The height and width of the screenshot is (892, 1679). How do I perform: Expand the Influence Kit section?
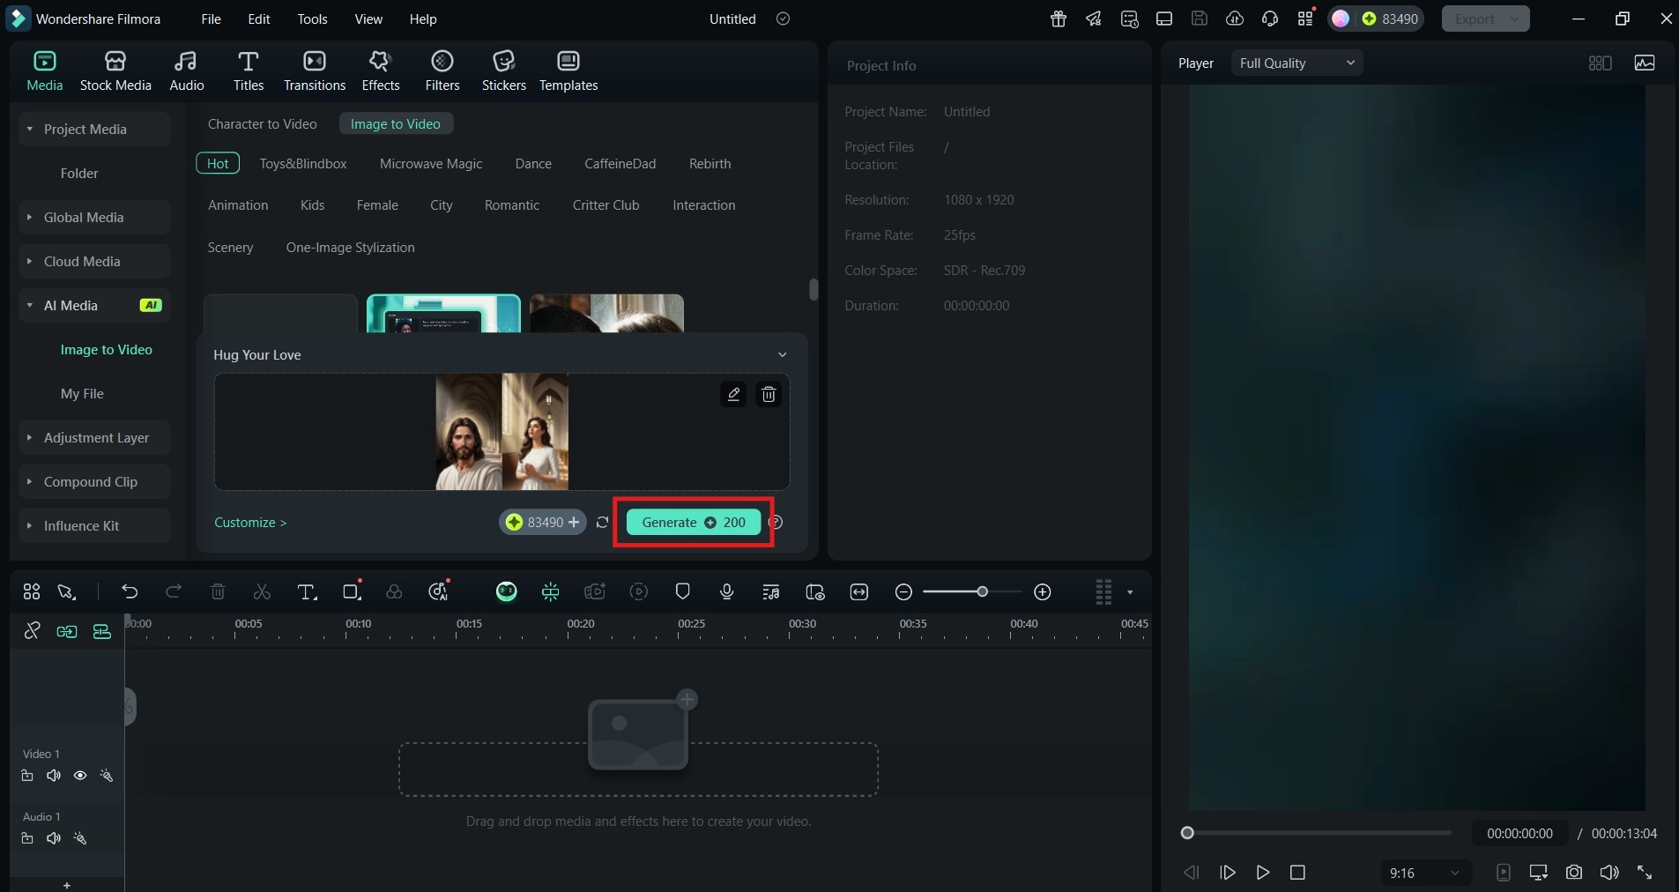(30, 525)
